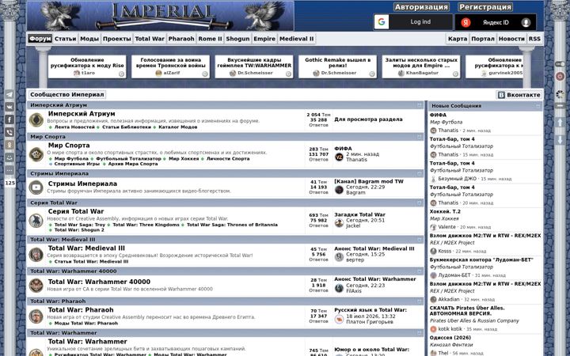The height and width of the screenshot is (356, 570).
Task: Collapse the Новые Сообщения panel
Action: pos(538,106)
